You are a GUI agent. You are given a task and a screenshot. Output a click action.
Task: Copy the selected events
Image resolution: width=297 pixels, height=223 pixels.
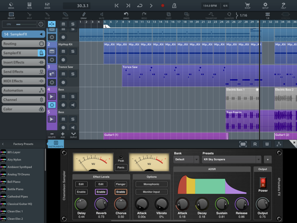pos(168,16)
